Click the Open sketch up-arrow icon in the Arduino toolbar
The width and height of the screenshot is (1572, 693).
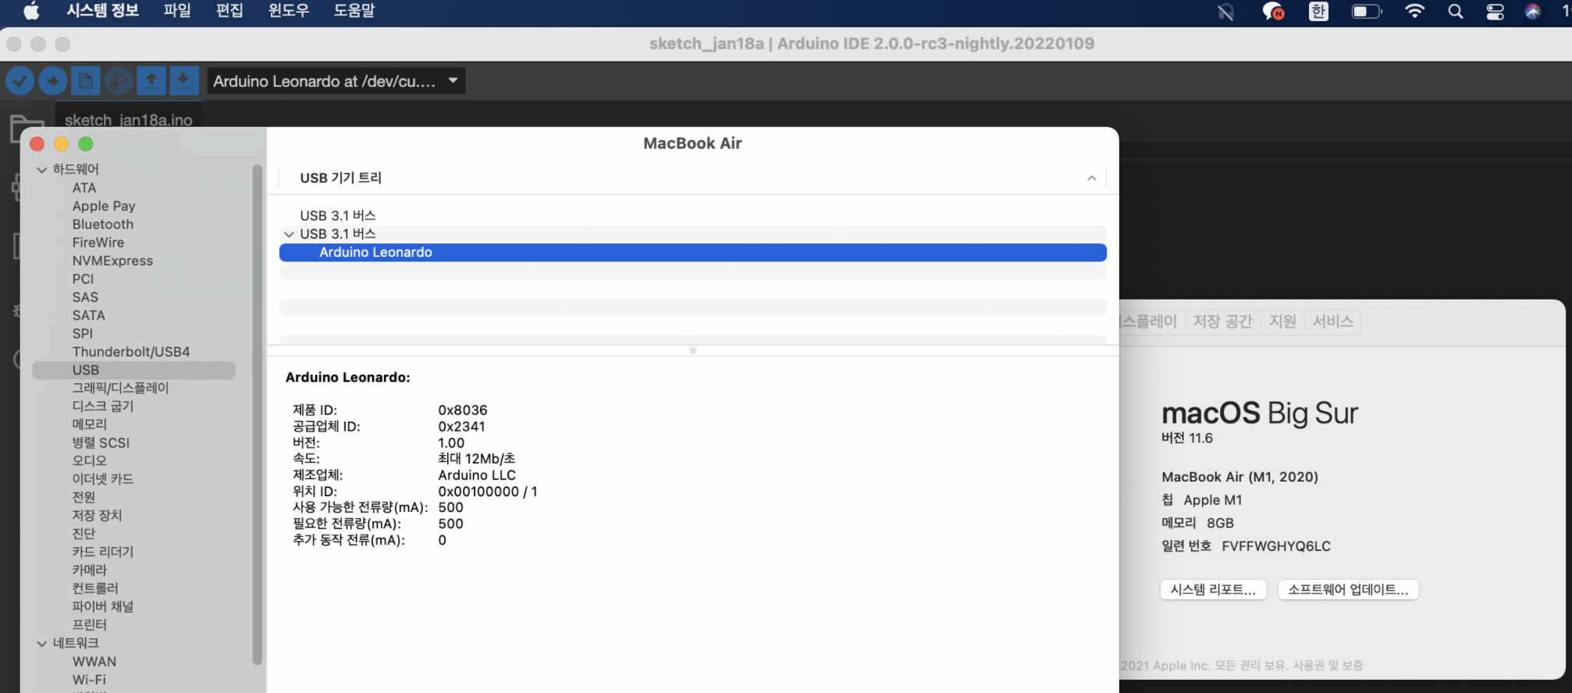(x=151, y=80)
